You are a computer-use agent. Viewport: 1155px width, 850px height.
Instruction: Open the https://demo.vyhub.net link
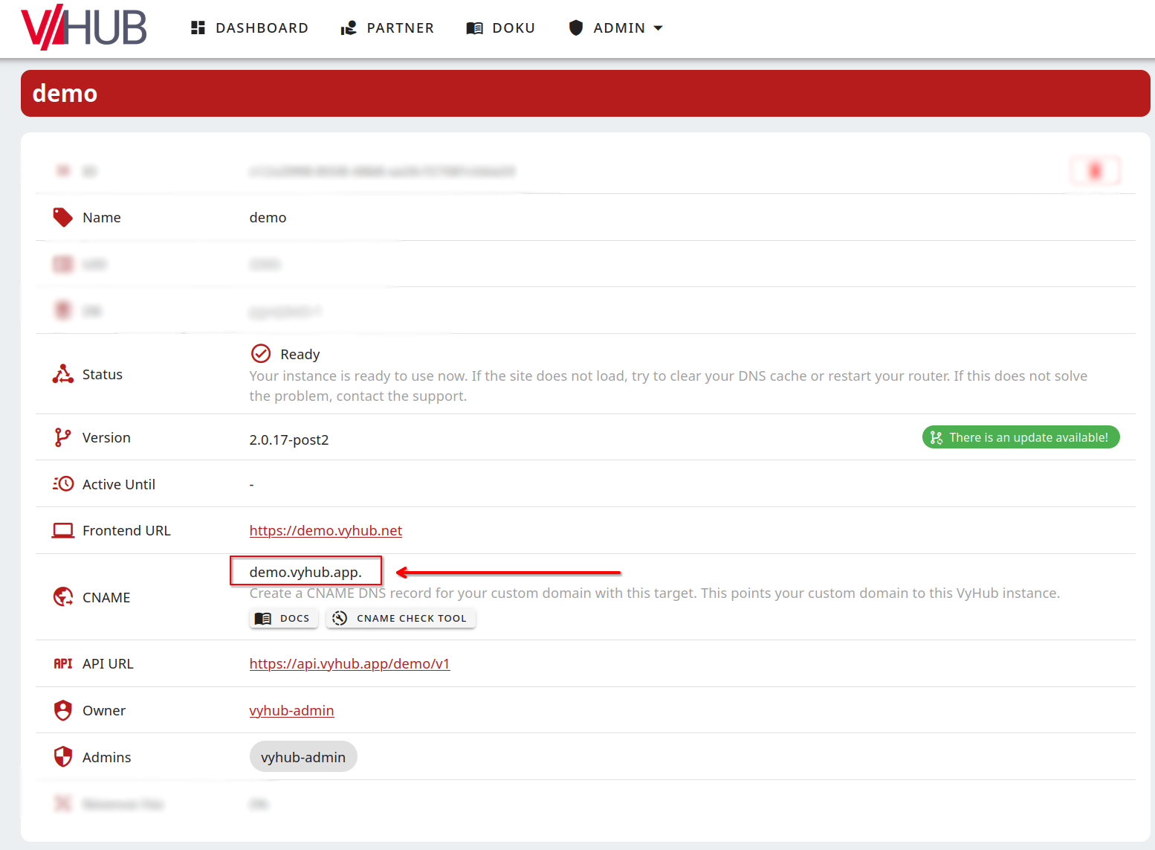(326, 530)
